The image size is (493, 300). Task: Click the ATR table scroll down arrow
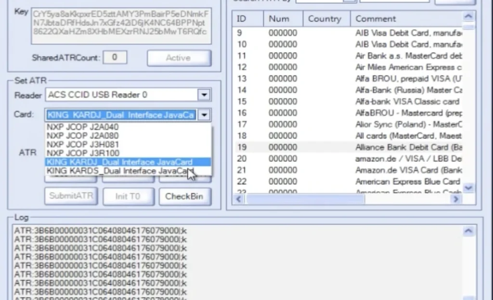point(468,188)
